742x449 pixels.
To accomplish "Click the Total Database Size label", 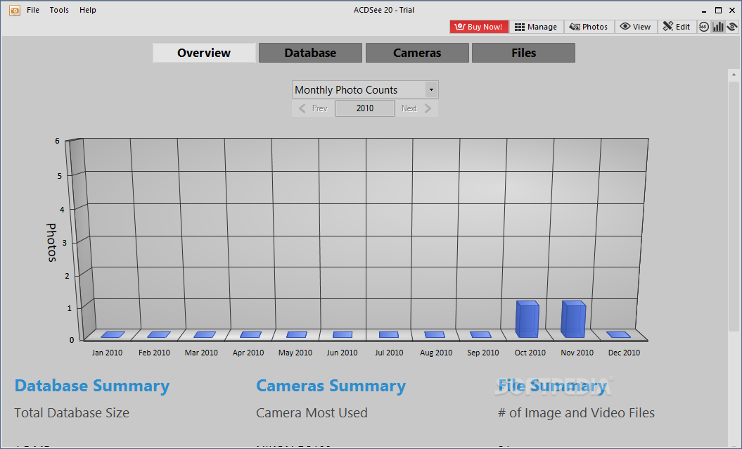I will coord(72,413).
